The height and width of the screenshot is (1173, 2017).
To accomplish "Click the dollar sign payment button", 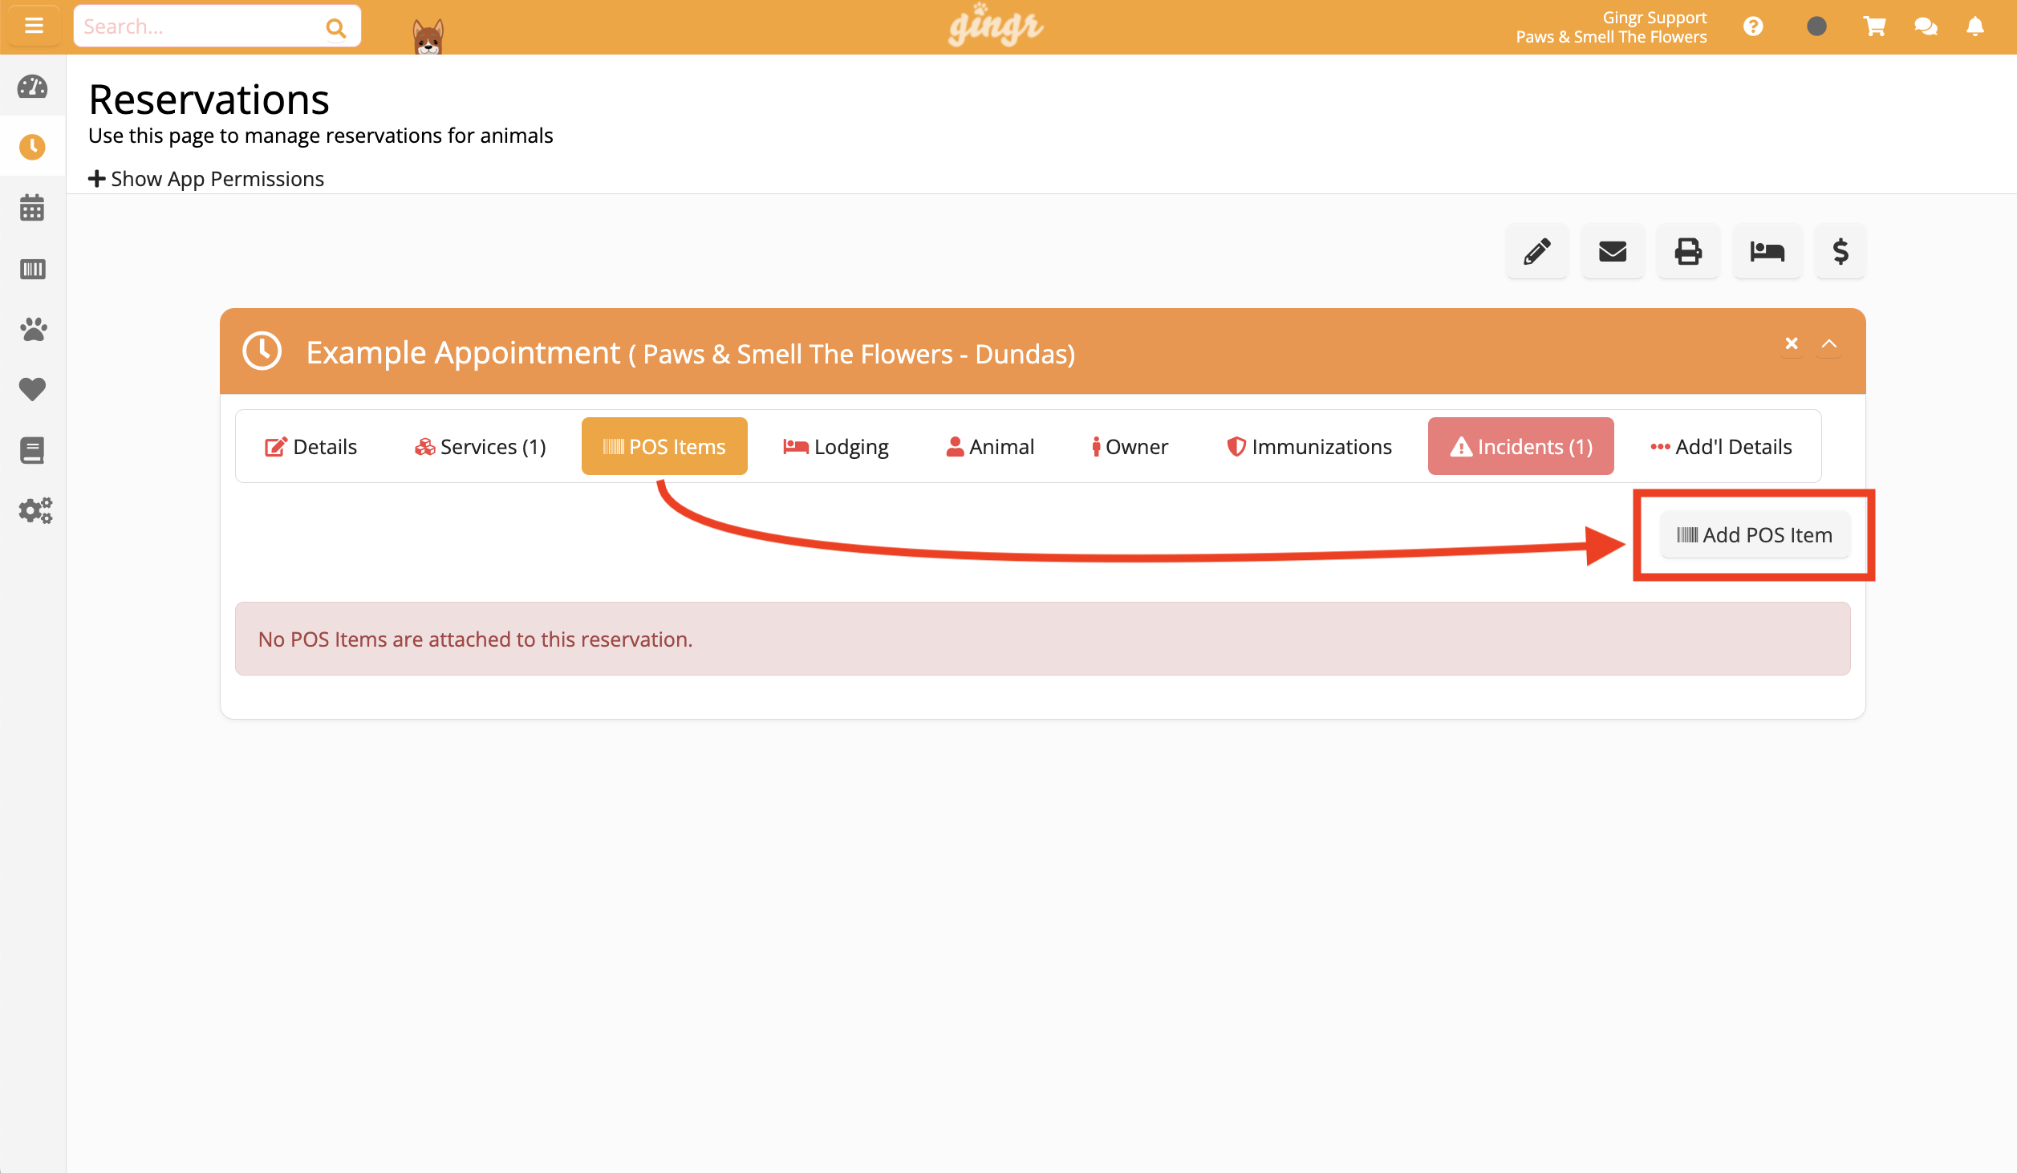I will click(1840, 251).
